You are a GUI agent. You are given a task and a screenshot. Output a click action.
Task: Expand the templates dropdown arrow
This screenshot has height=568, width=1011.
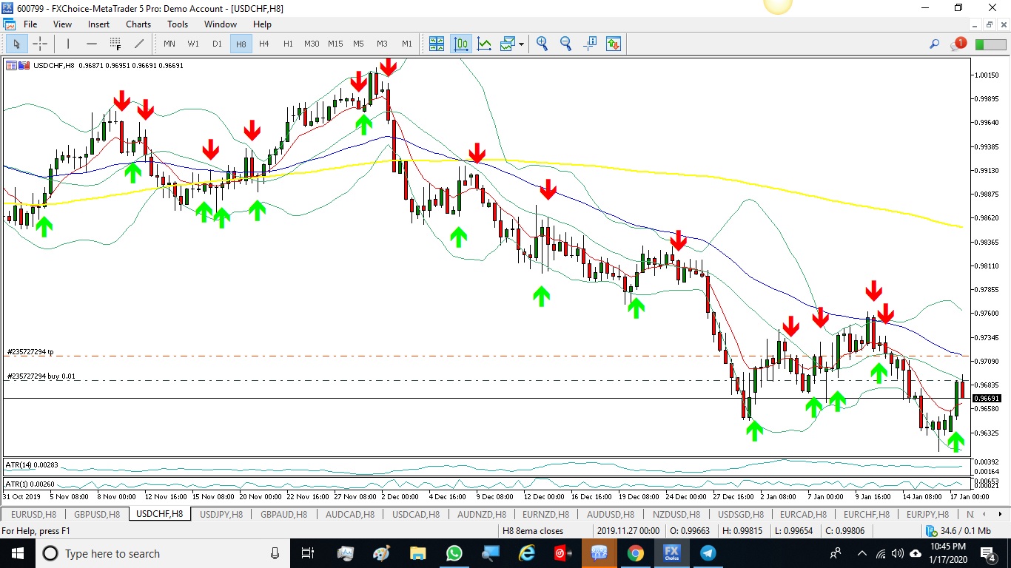[x=521, y=44]
